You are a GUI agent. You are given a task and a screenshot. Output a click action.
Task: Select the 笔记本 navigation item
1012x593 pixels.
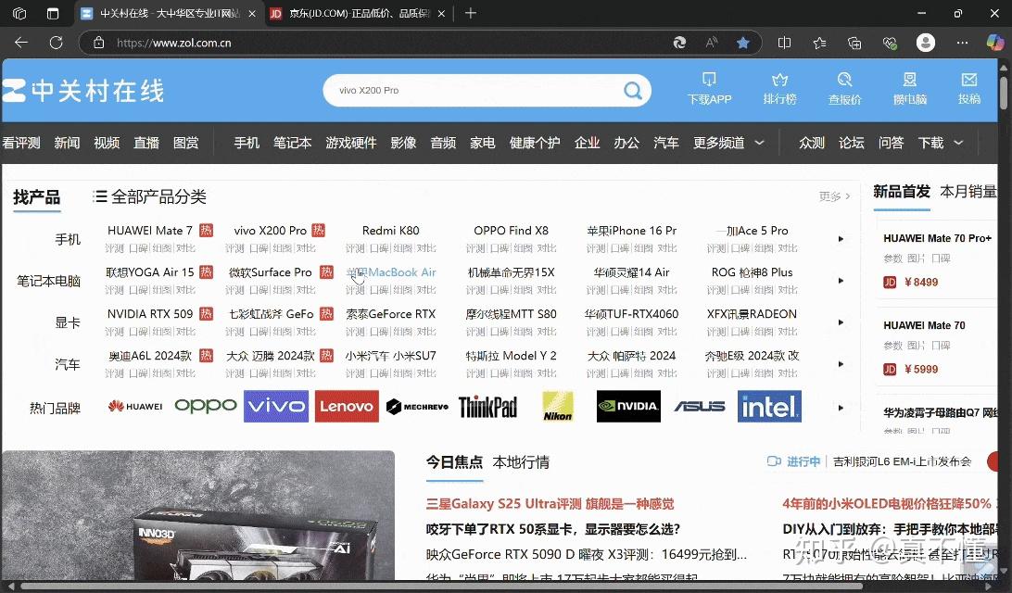pos(292,143)
